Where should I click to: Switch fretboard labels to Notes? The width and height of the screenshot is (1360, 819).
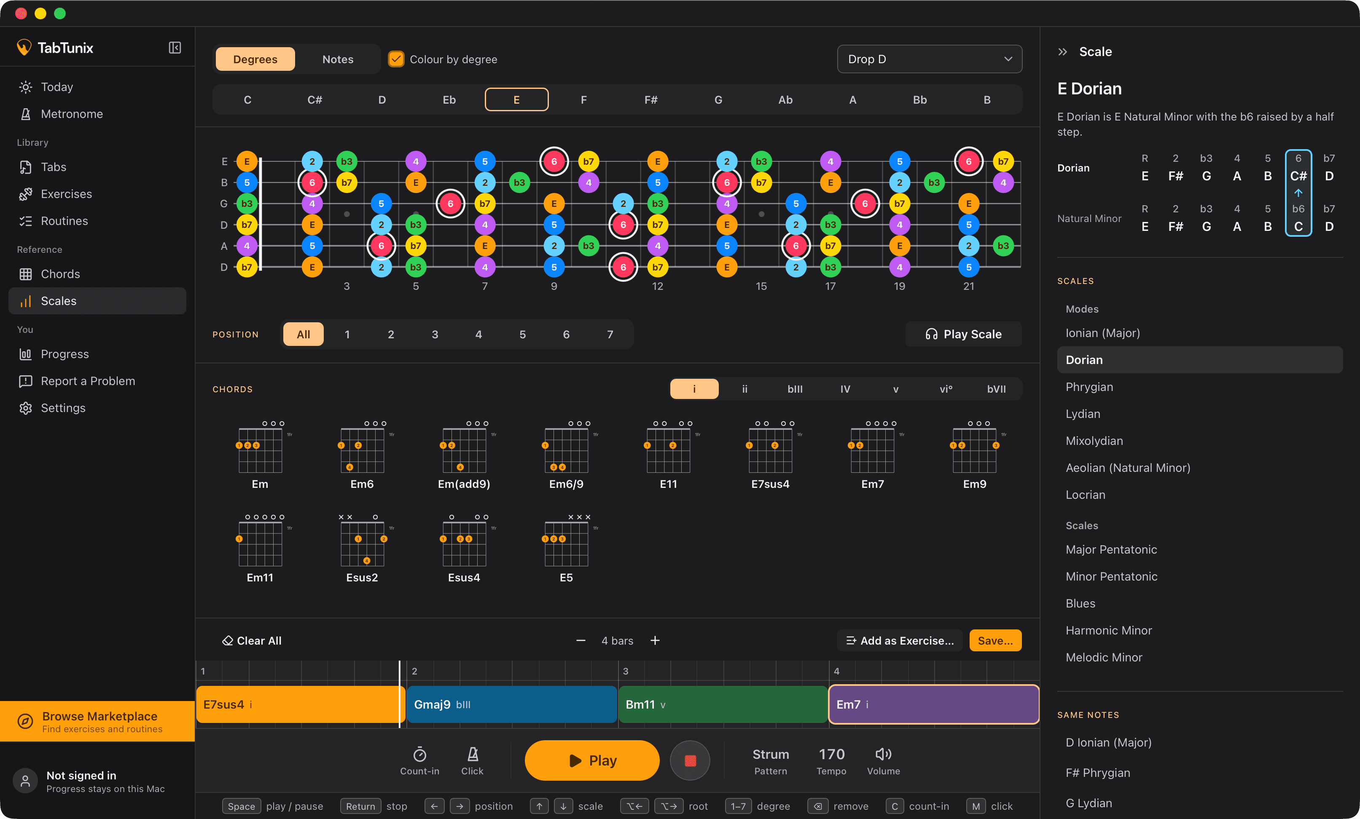pyautogui.click(x=338, y=59)
